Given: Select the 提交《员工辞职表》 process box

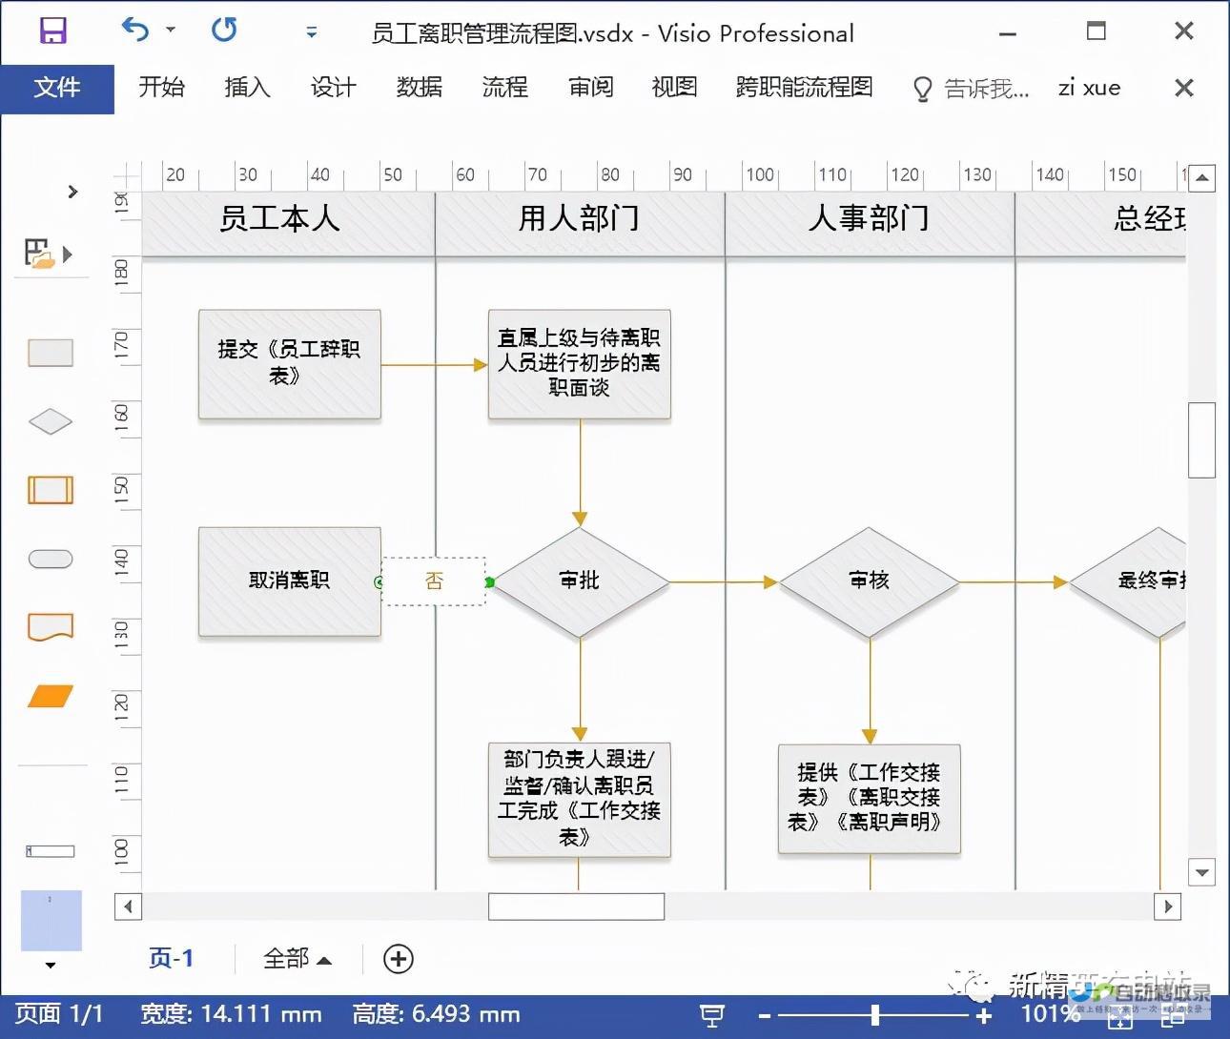Looking at the screenshot, I should (x=290, y=364).
